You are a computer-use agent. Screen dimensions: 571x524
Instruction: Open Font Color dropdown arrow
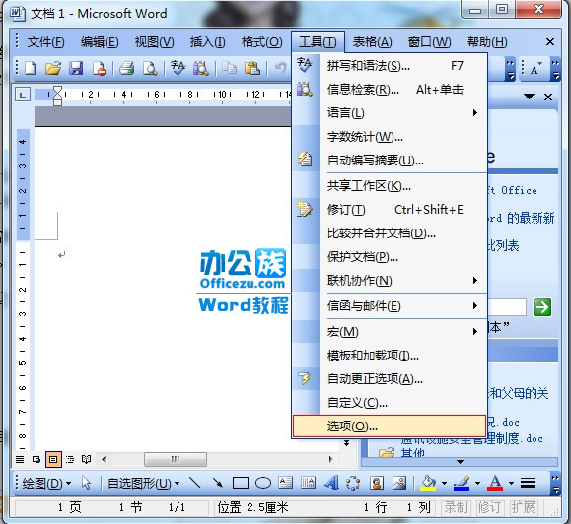[511, 483]
